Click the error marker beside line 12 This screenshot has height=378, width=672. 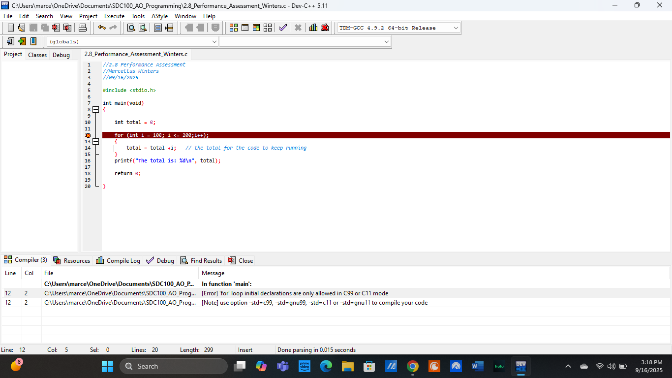88,135
